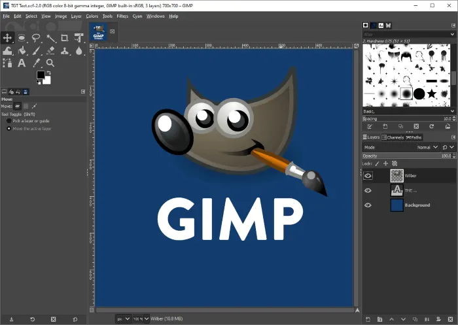Click the background white color swatch

(x=47, y=80)
